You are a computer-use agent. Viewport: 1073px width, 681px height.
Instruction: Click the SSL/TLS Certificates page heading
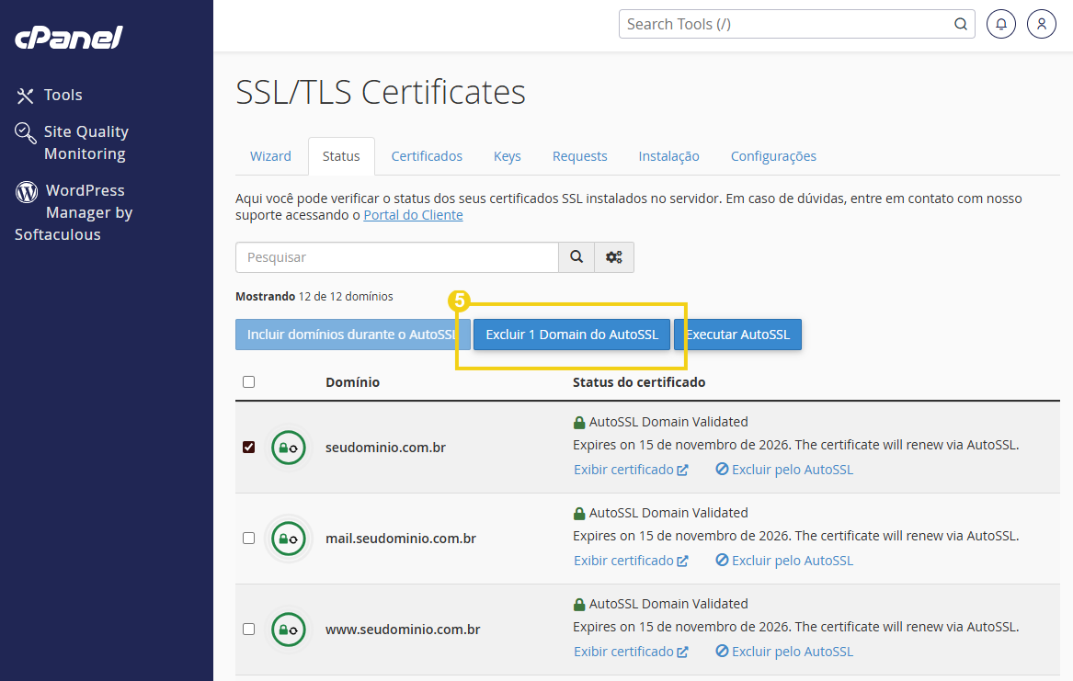point(381,92)
